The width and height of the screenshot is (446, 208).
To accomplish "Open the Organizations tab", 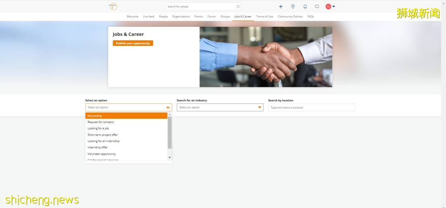I will coord(181,17).
